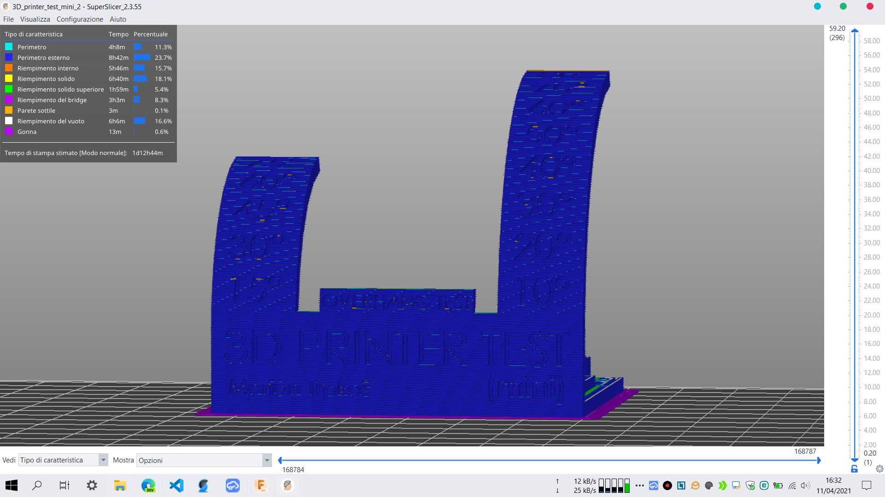
Task: Click the 'Tempo di stampa stimato' label
Action: (65, 153)
